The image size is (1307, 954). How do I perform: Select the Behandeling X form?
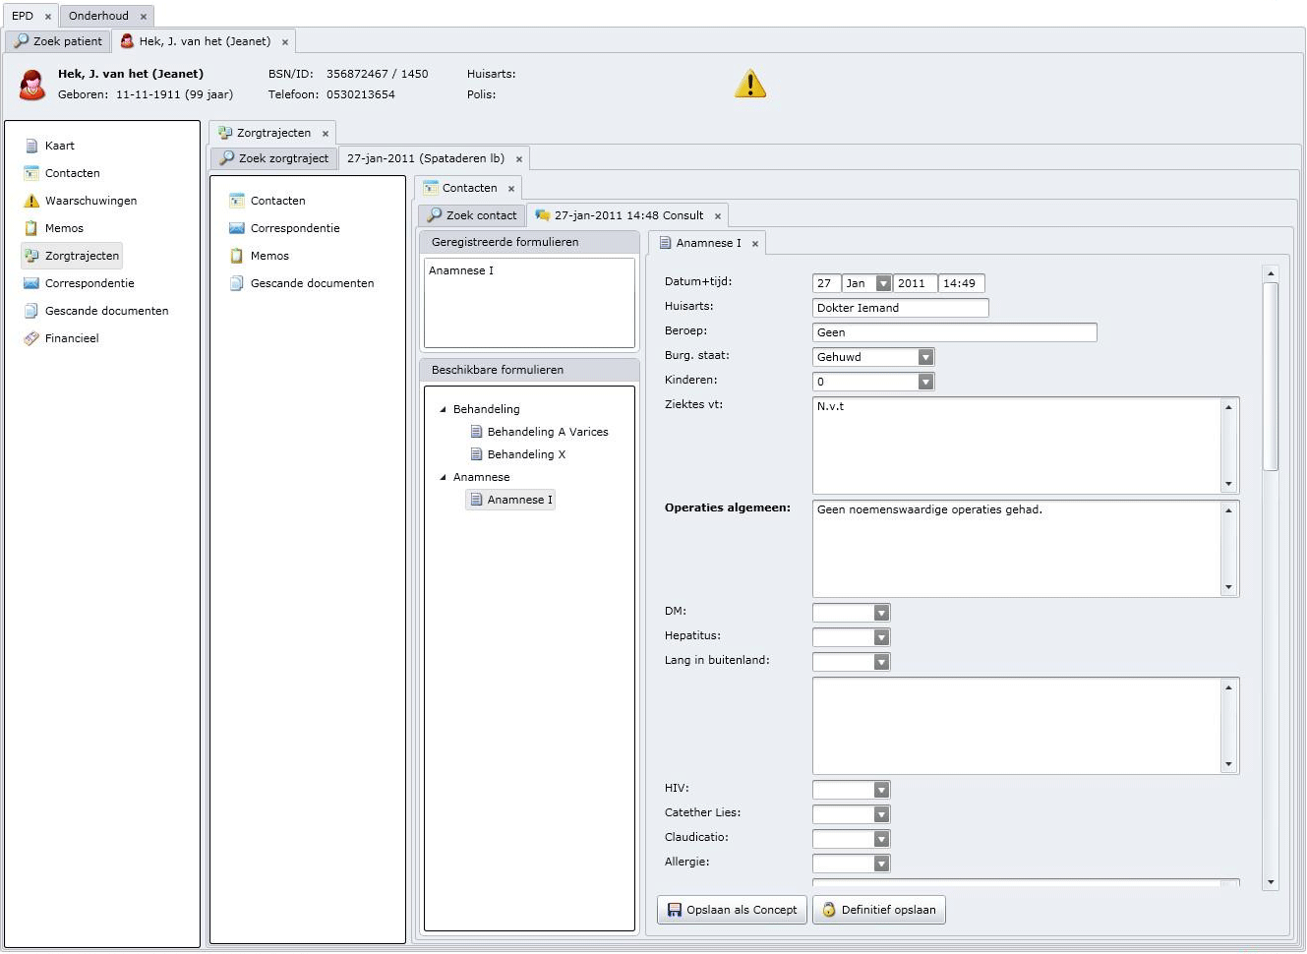click(x=526, y=454)
